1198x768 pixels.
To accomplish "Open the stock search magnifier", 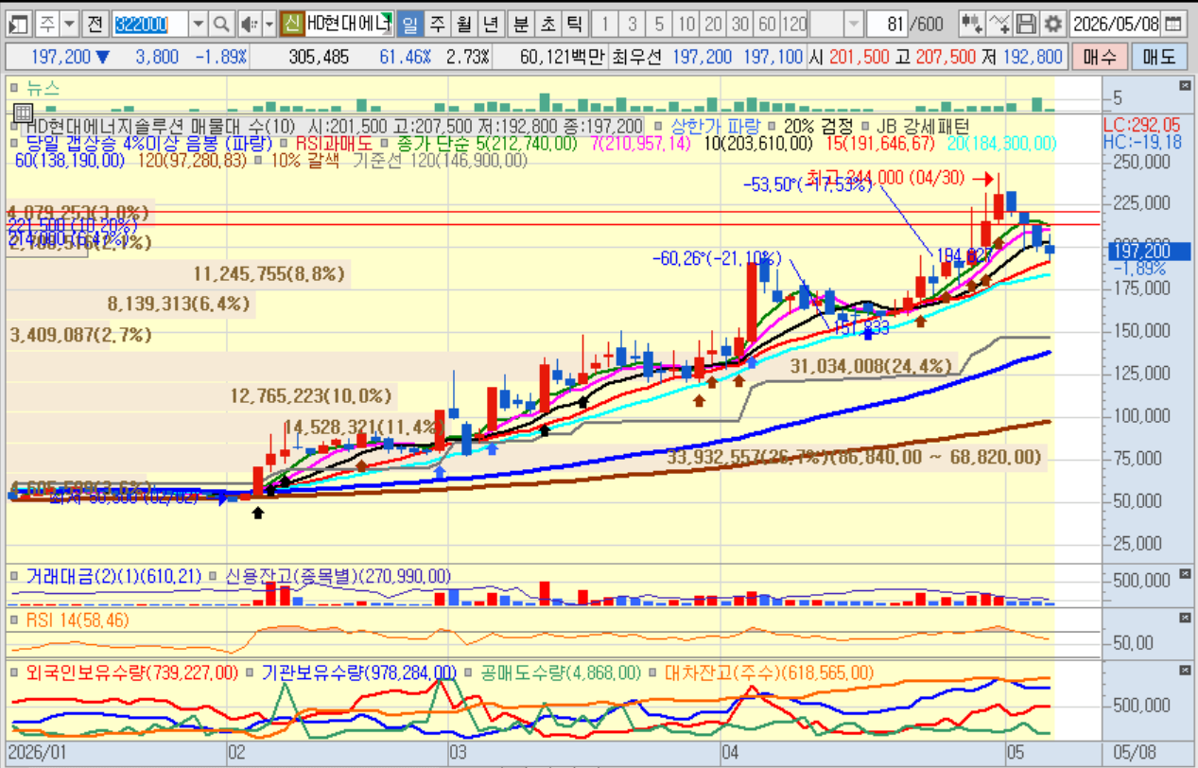I will tap(221, 23).
